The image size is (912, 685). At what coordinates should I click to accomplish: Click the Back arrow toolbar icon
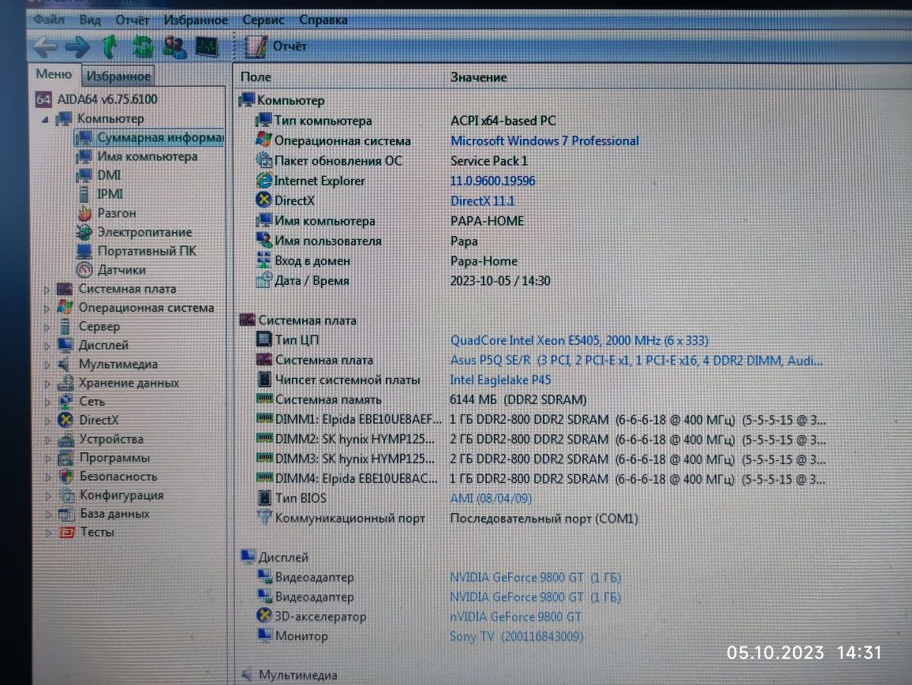coord(45,47)
